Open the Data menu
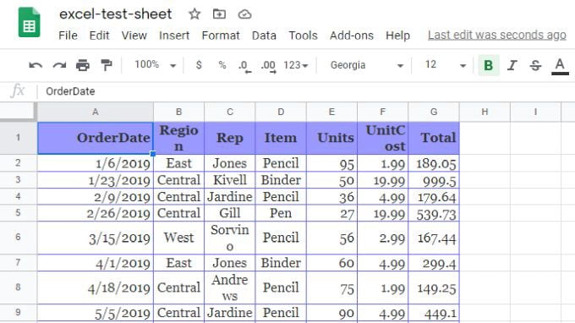Image resolution: width=575 pixels, height=323 pixels. 264,36
